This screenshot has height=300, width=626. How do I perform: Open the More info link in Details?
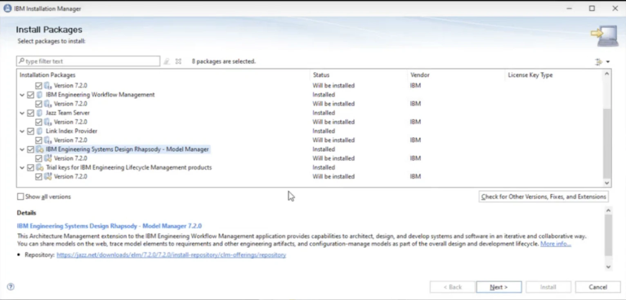point(556,244)
